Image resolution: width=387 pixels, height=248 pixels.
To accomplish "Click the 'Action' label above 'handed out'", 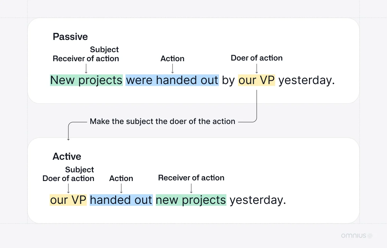I will click(121, 178).
